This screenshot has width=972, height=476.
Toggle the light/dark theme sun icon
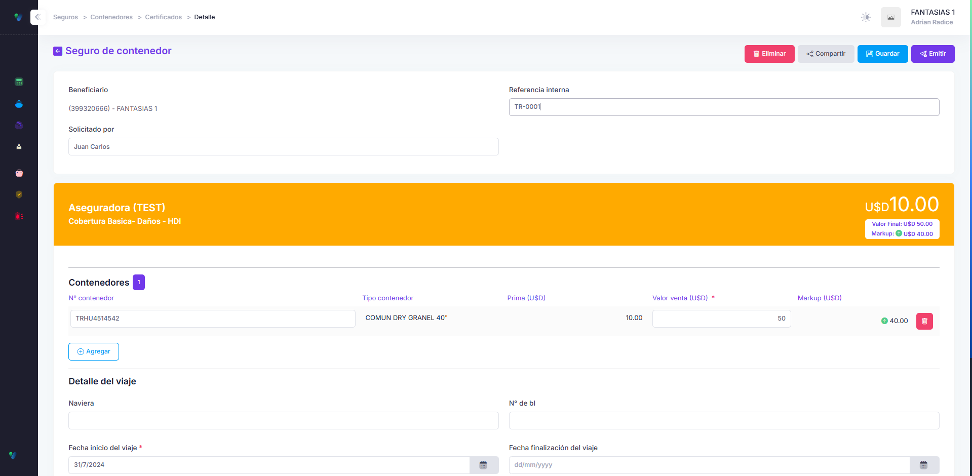click(x=866, y=17)
